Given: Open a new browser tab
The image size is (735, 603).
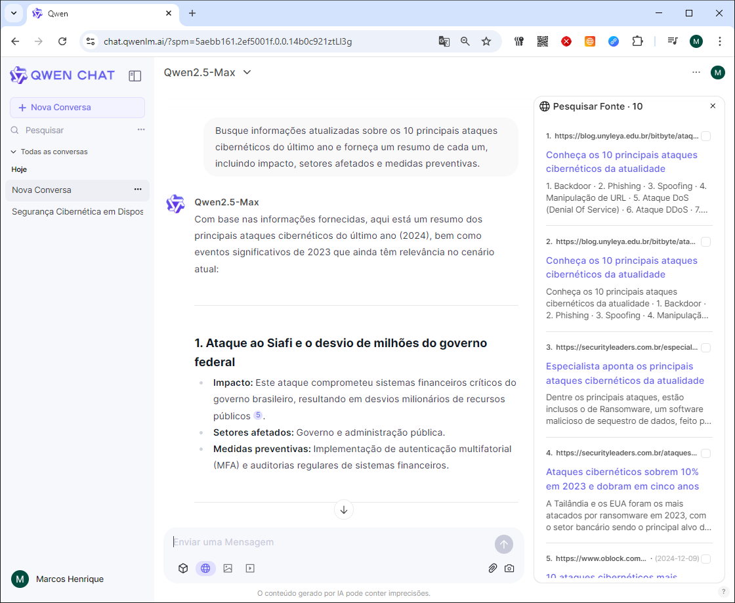Looking at the screenshot, I should pos(192,13).
